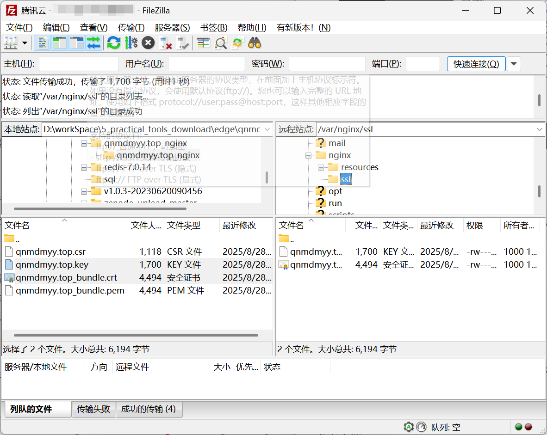Toggle local directory tree display
This screenshot has height=435, width=547.
pyautogui.click(x=59, y=43)
